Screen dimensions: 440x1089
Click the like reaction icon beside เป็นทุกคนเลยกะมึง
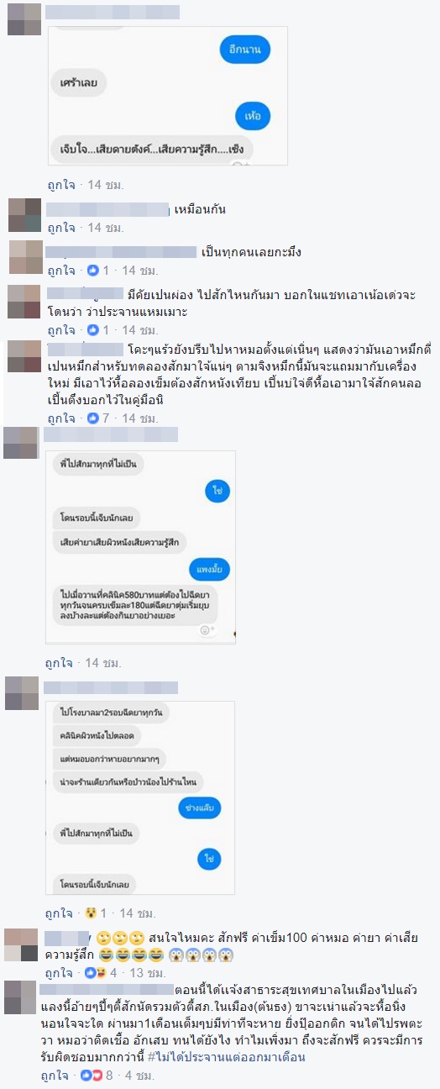pos(93,271)
